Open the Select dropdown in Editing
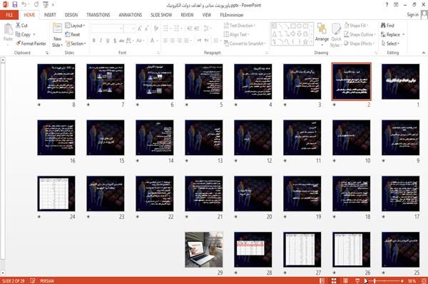Viewport: 428px width, 284px height. pos(390,43)
